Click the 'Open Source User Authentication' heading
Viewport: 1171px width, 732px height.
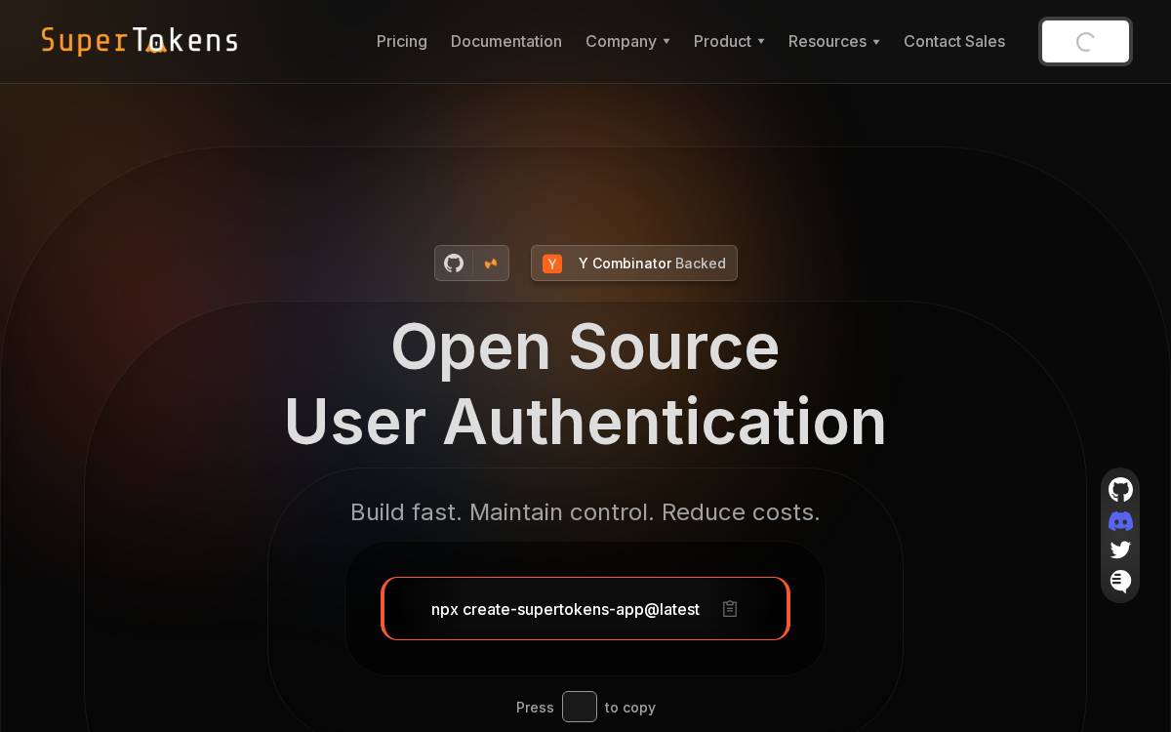[x=585, y=384]
